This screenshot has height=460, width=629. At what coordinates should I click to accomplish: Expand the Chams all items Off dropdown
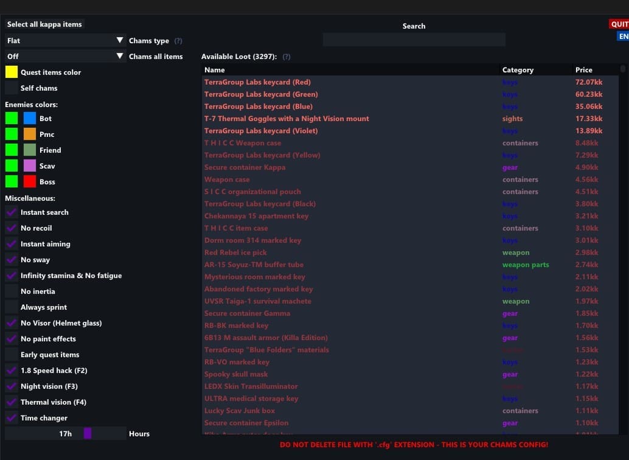64,57
